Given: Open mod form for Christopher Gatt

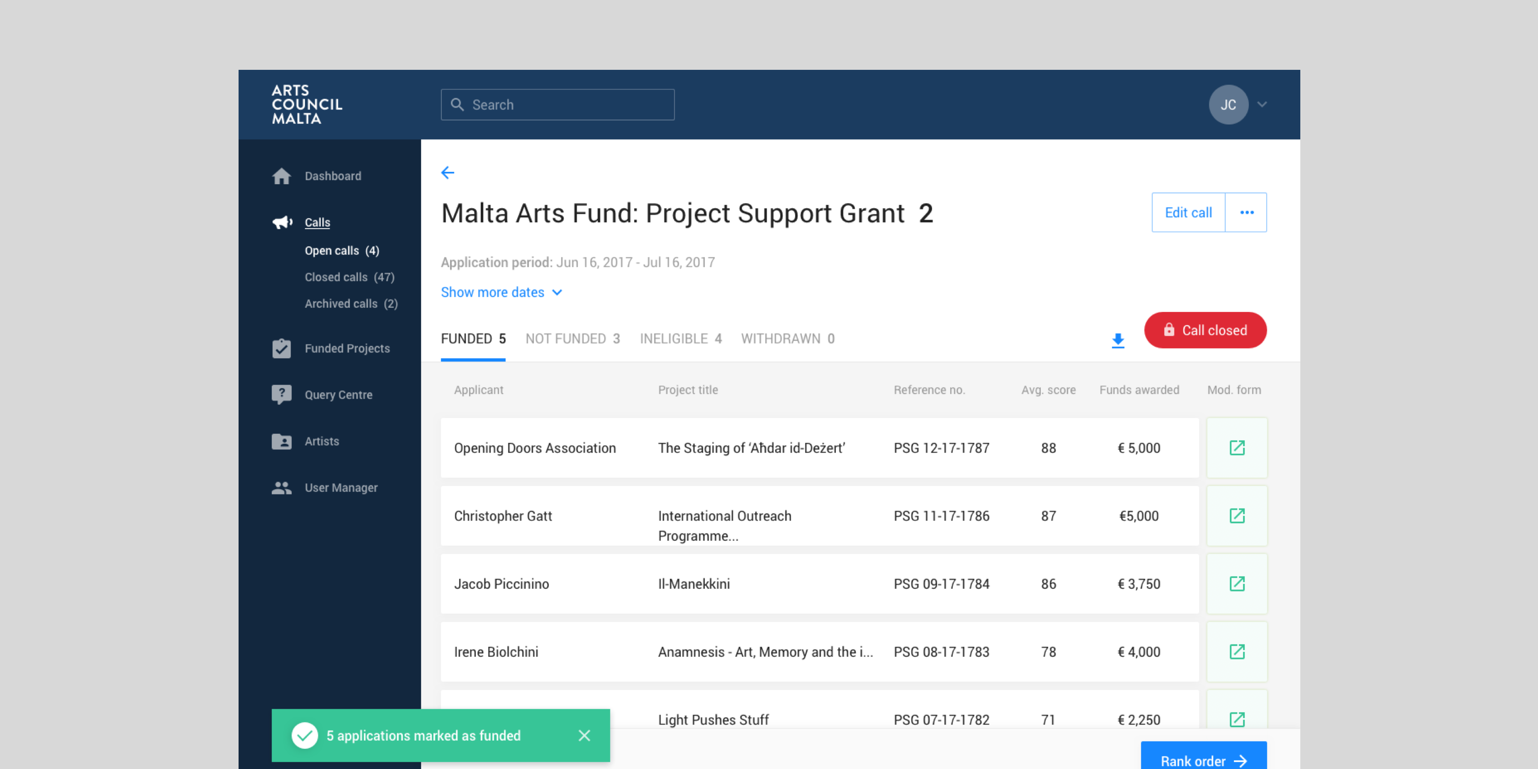Looking at the screenshot, I should [1237, 516].
